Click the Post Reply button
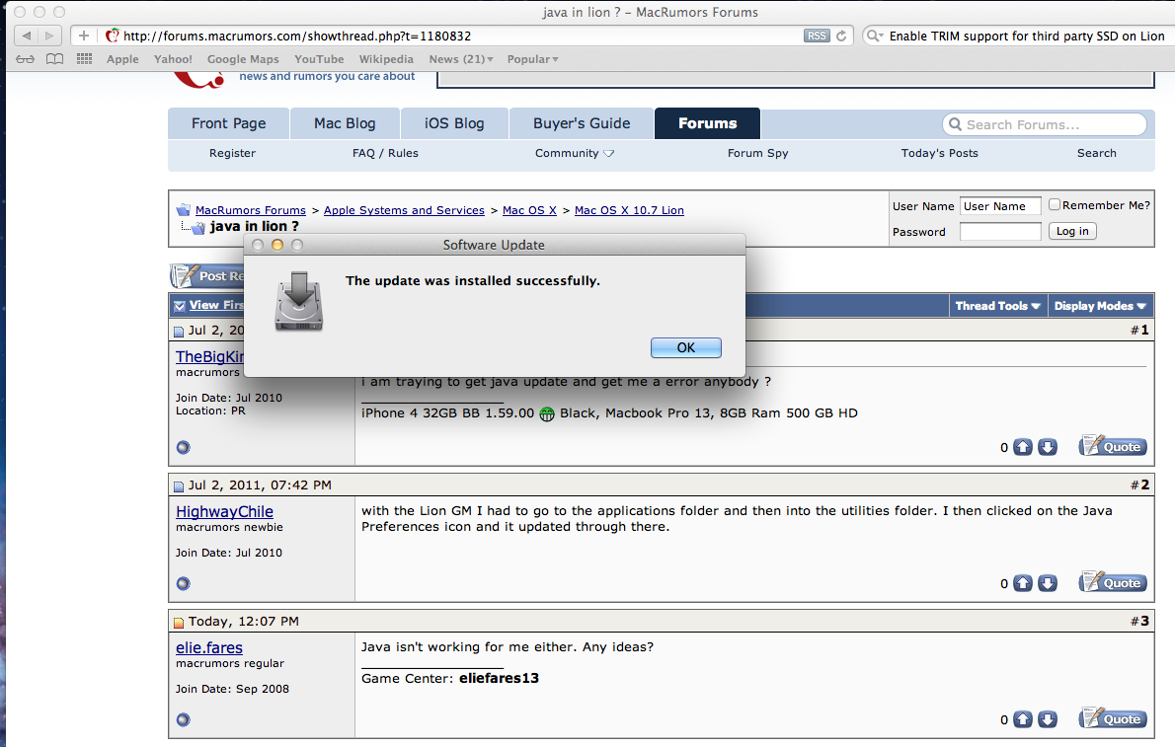1175x747 pixels. (206, 276)
